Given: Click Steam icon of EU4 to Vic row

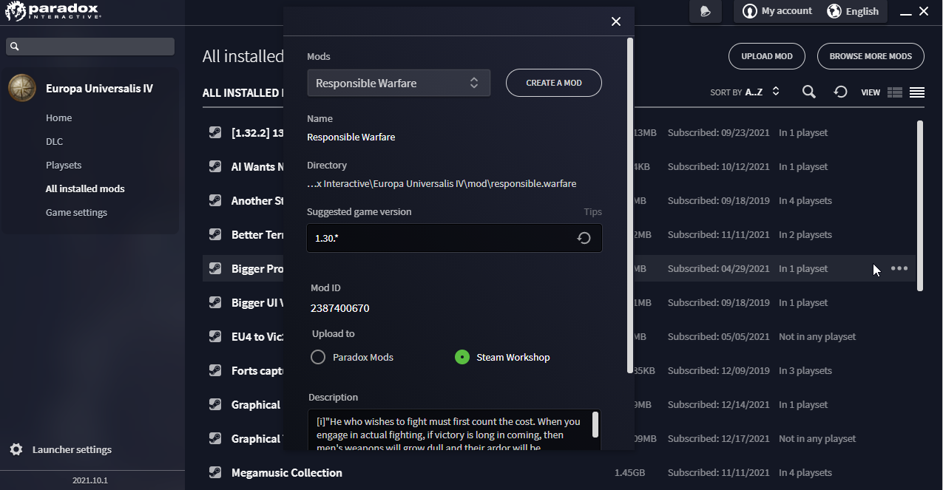Looking at the screenshot, I should tap(214, 337).
